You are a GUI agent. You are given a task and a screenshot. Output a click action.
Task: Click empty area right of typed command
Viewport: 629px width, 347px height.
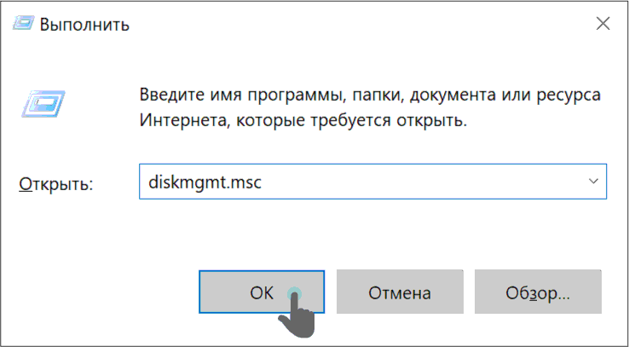pyautogui.click(x=421, y=182)
